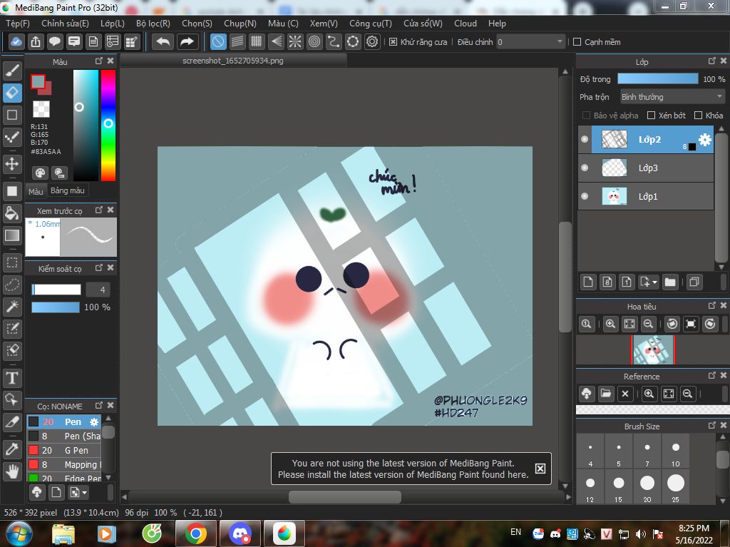Open the Pha trộn blend mode dropdown
The image size is (730, 547).
[672, 97]
